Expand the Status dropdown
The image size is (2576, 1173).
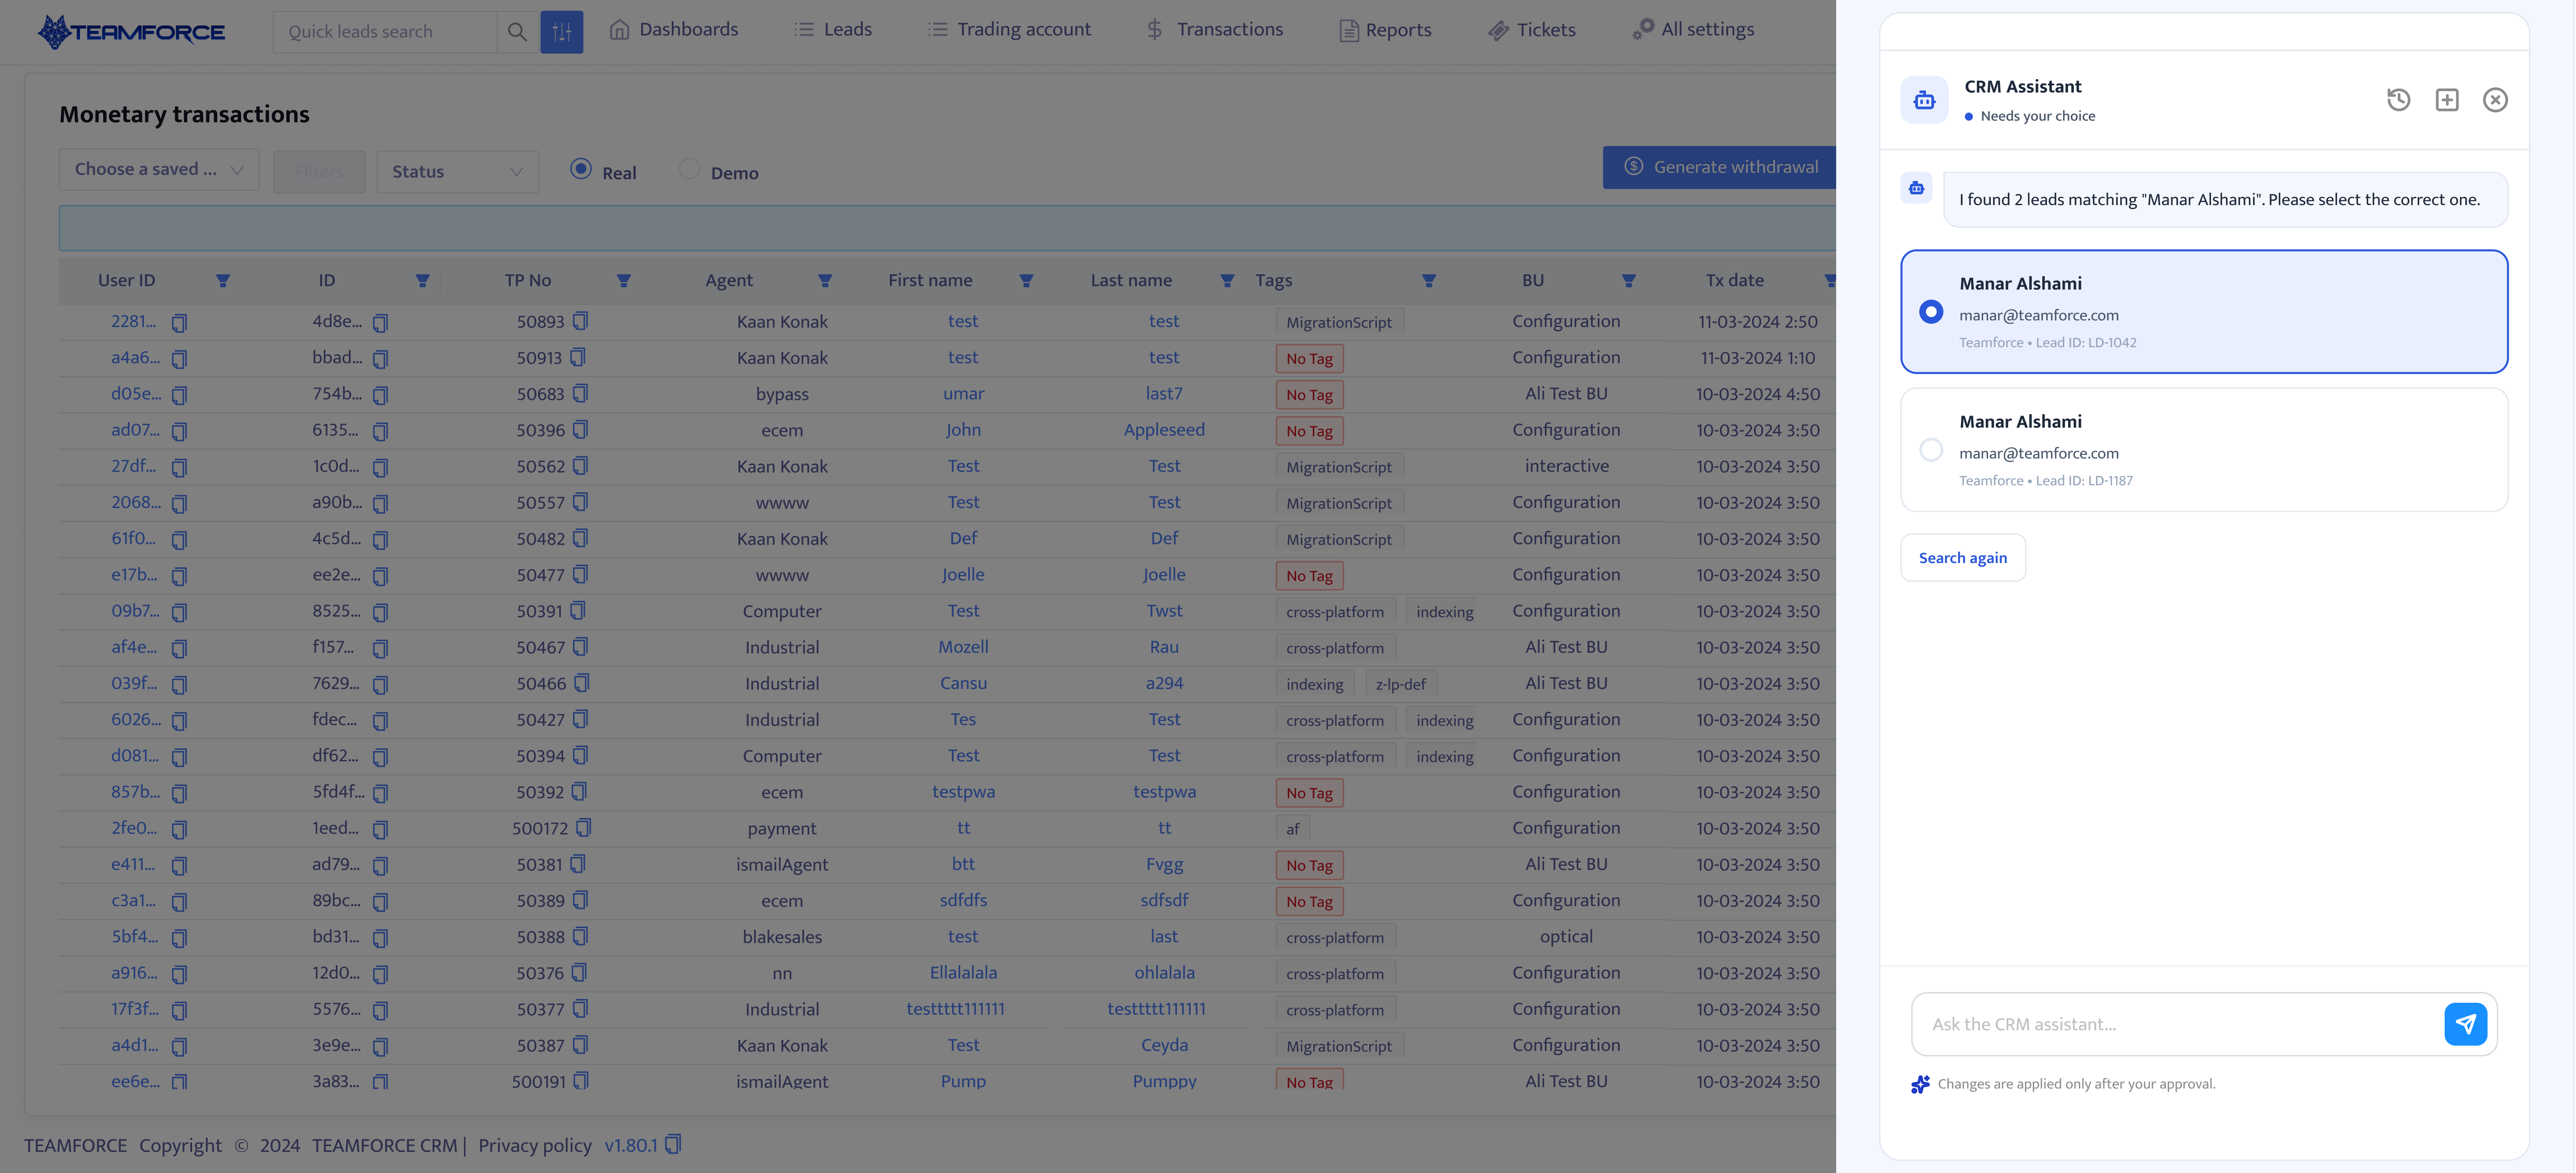pos(457,171)
